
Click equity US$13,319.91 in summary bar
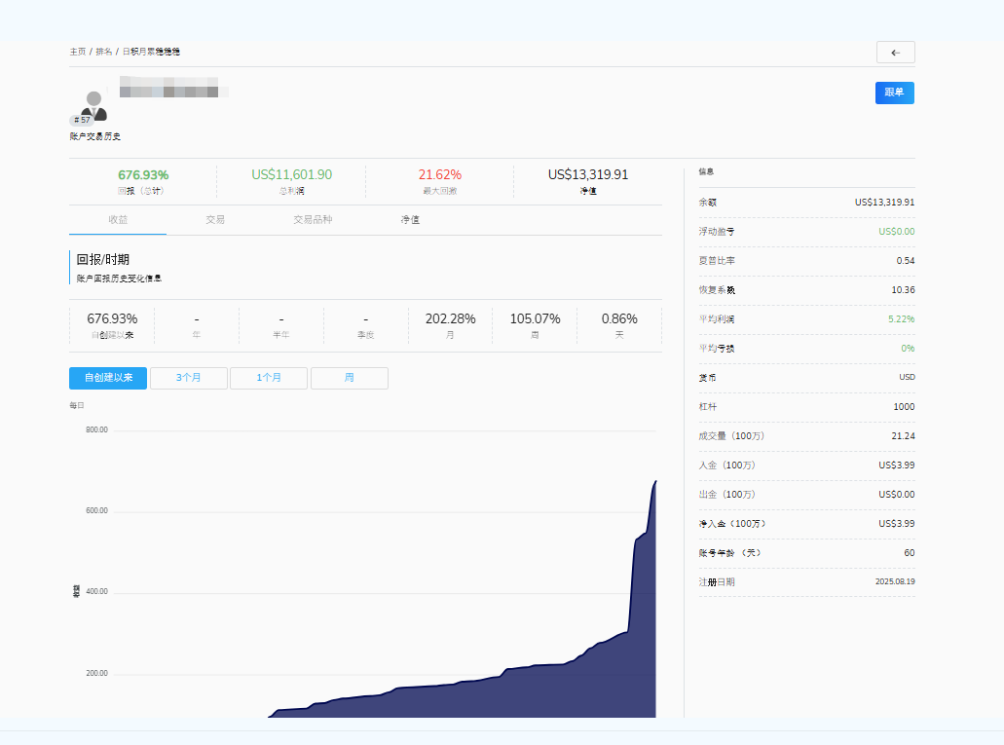click(588, 174)
